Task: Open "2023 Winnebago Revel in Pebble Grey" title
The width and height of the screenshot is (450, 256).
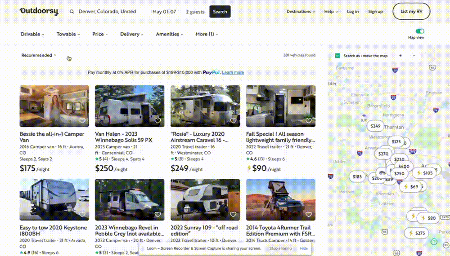Action: 130,230
